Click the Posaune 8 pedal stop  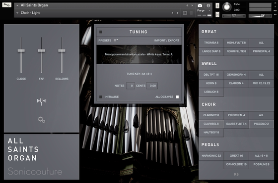coord(261,164)
